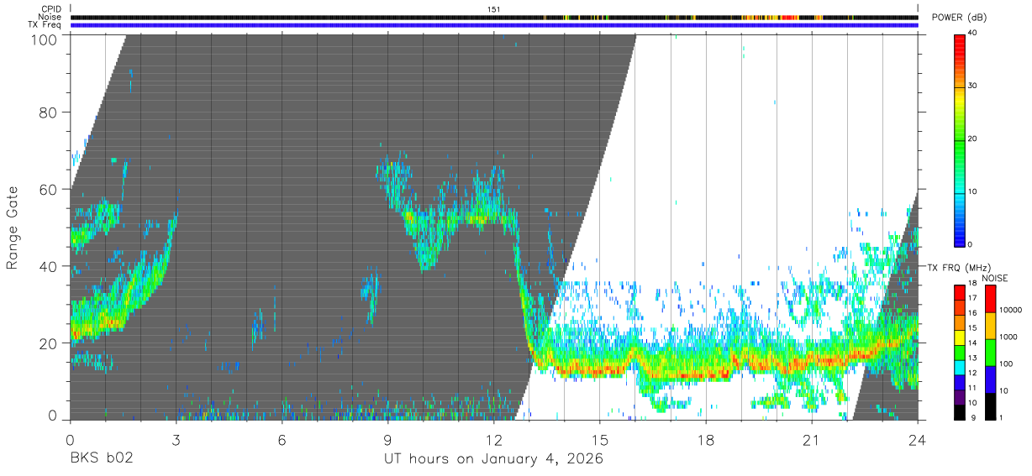This screenshot has width=1032, height=476.
Task: Click the NOISE legend title
Action: [x=994, y=278]
